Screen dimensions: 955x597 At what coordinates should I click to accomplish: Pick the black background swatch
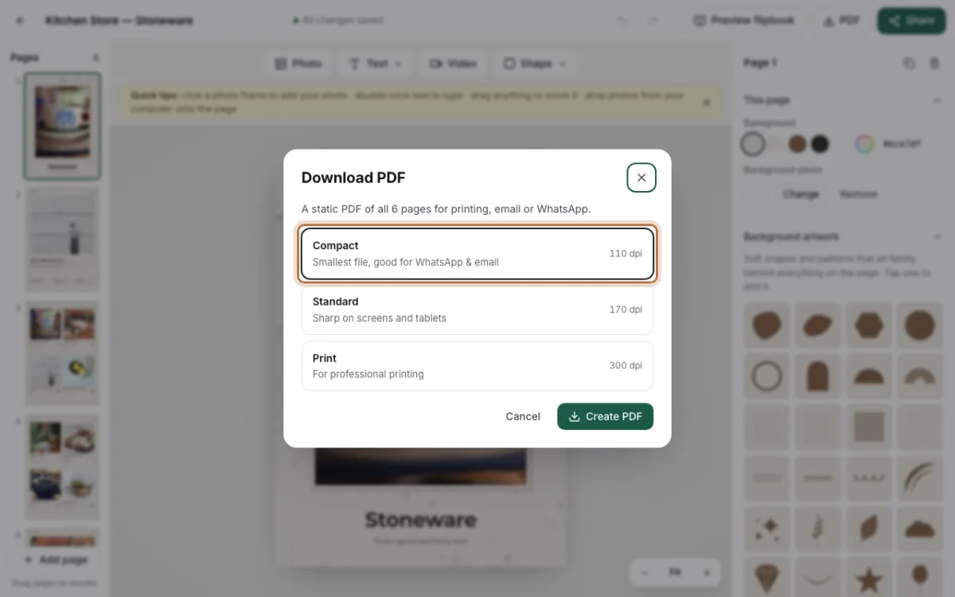click(820, 144)
